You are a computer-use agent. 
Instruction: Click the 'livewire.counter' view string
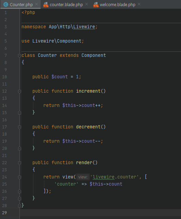click(x=115, y=177)
